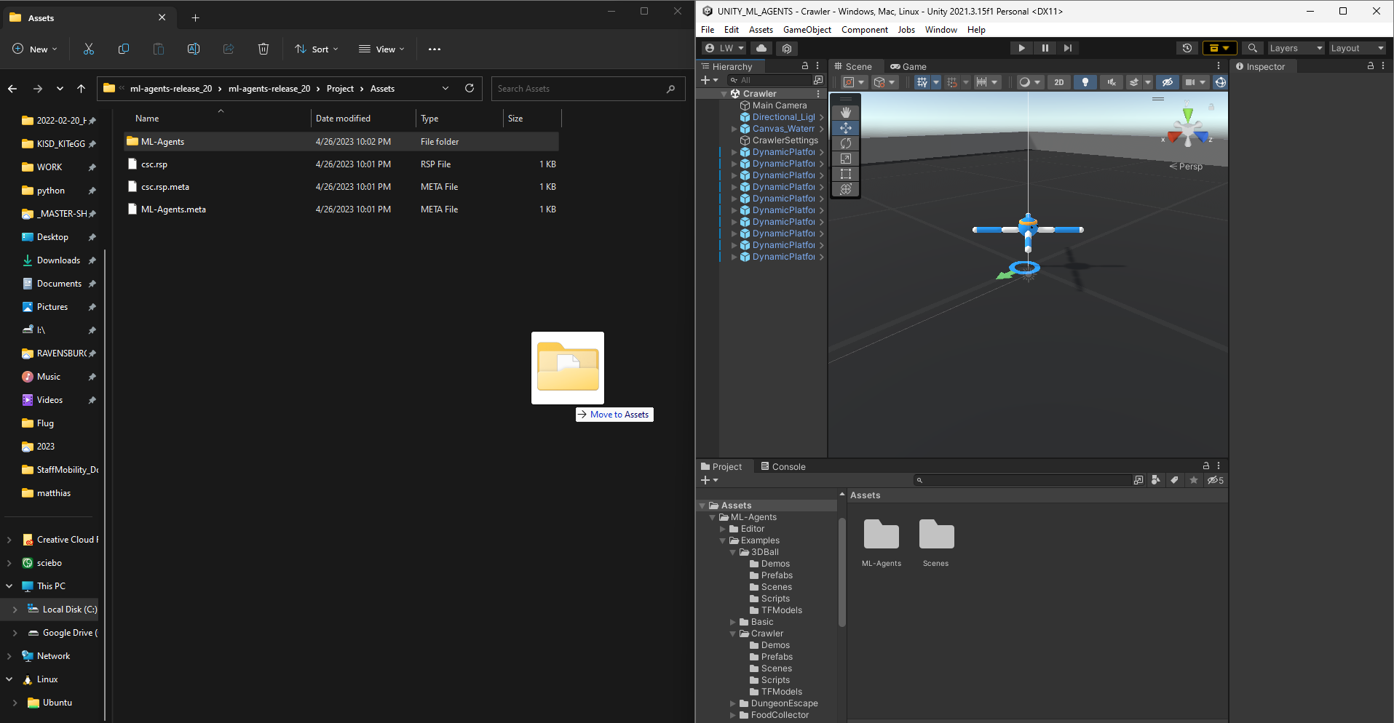This screenshot has width=1394, height=723.
Task: Open the Layout dropdown
Action: point(1358,48)
